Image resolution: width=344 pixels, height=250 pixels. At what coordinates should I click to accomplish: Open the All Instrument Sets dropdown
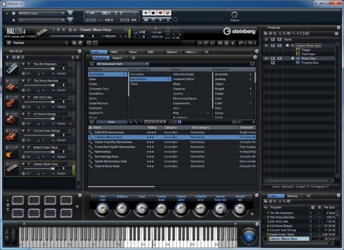(122, 64)
